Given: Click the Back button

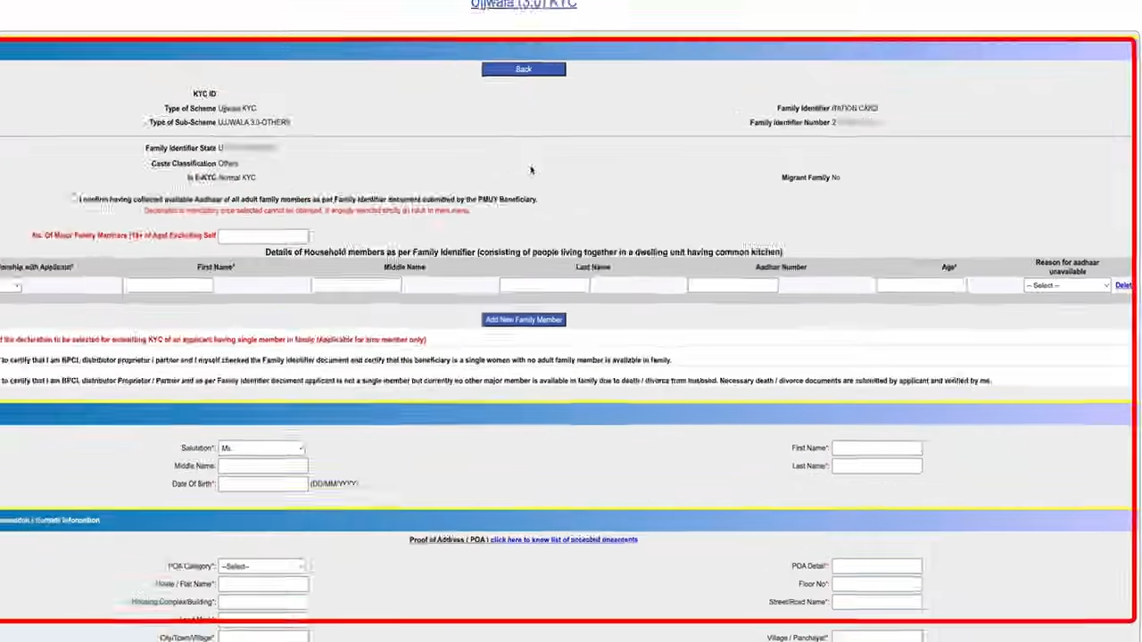Looking at the screenshot, I should click(x=523, y=69).
